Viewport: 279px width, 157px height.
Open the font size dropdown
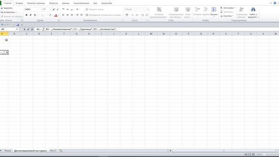point(51,9)
